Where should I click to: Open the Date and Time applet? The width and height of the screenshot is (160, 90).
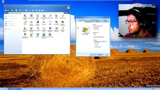[x=50, y=16]
